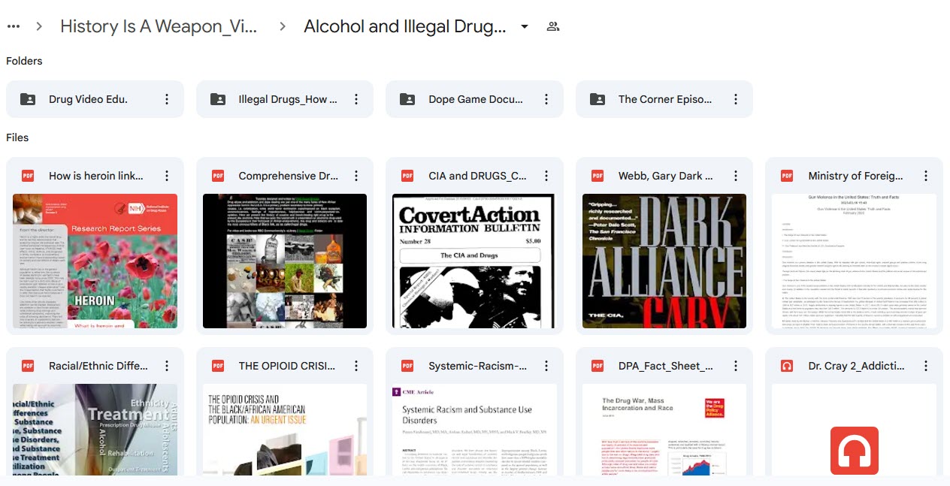The width and height of the screenshot is (950, 486).
Task: Click three-dot menu on Comprehensive Dr file
Action: click(x=356, y=176)
